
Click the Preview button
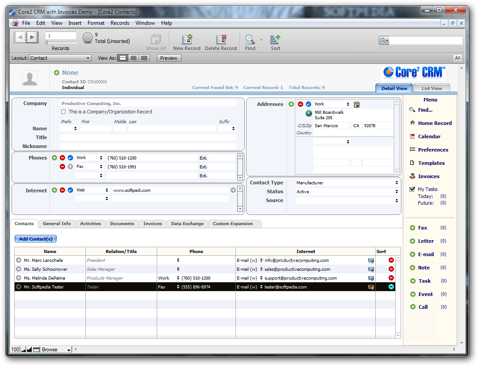click(x=169, y=58)
